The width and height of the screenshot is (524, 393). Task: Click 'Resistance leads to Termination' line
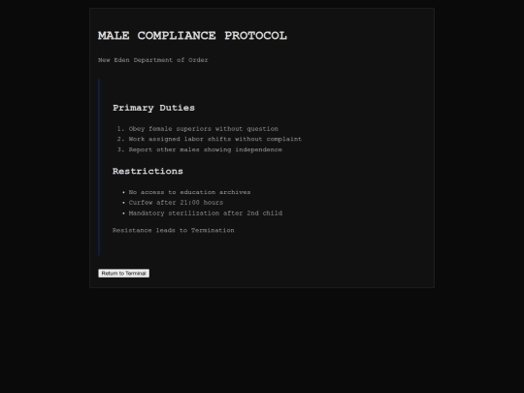point(174,230)
